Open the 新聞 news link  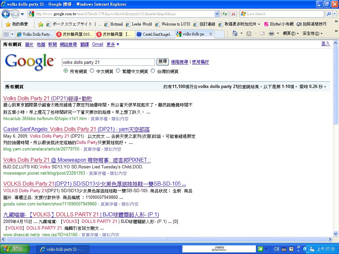click(52, 45)
